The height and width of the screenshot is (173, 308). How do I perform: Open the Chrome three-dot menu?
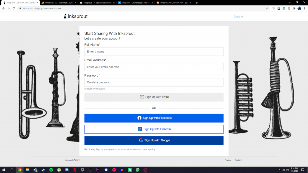(x=304, y=8)
